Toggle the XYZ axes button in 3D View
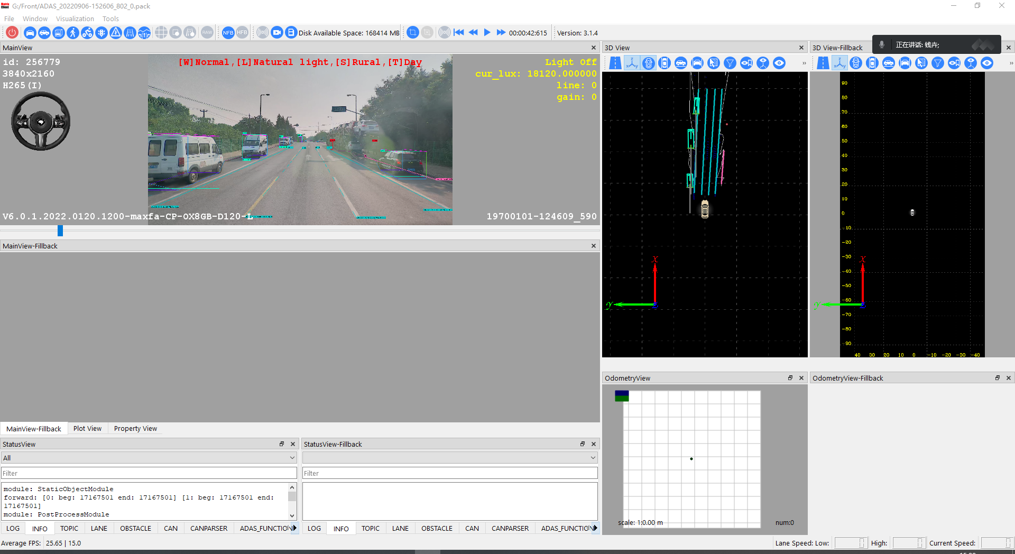 point(632,63)
